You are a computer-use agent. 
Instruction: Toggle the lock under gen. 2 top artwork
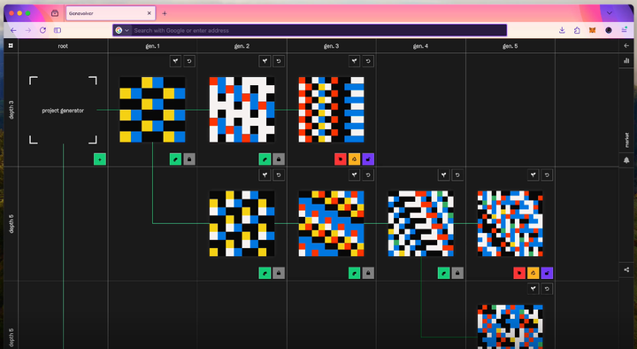pos(279,159)
